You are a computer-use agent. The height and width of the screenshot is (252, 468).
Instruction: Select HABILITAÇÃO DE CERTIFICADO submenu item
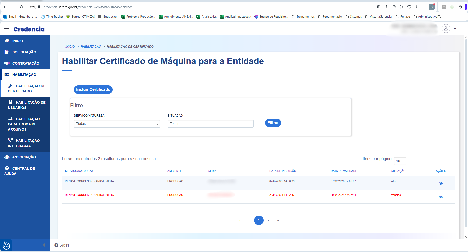tap(25, 88)
